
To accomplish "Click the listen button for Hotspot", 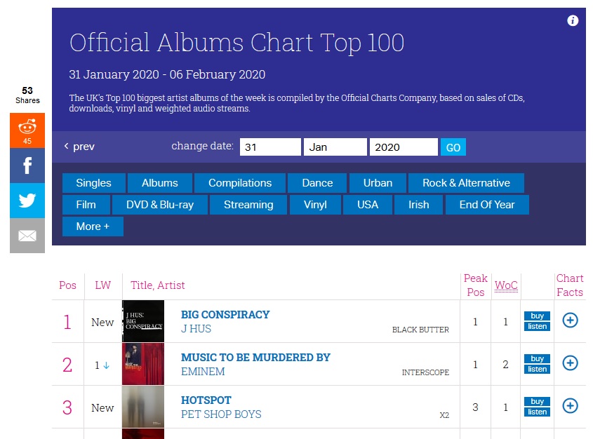I will (537, 412).
